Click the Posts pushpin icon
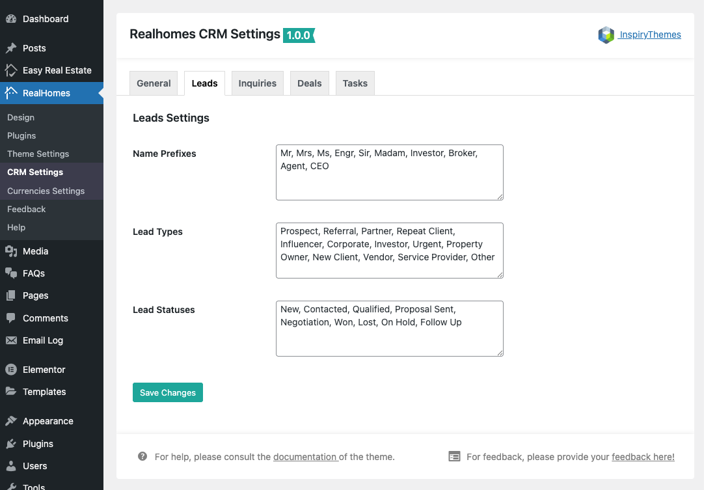 (x=11, y=48)
